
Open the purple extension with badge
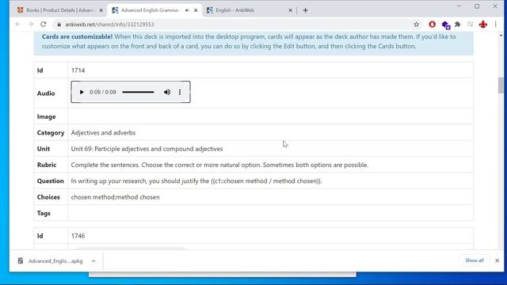pyautogui.click(x=446, y=25)
